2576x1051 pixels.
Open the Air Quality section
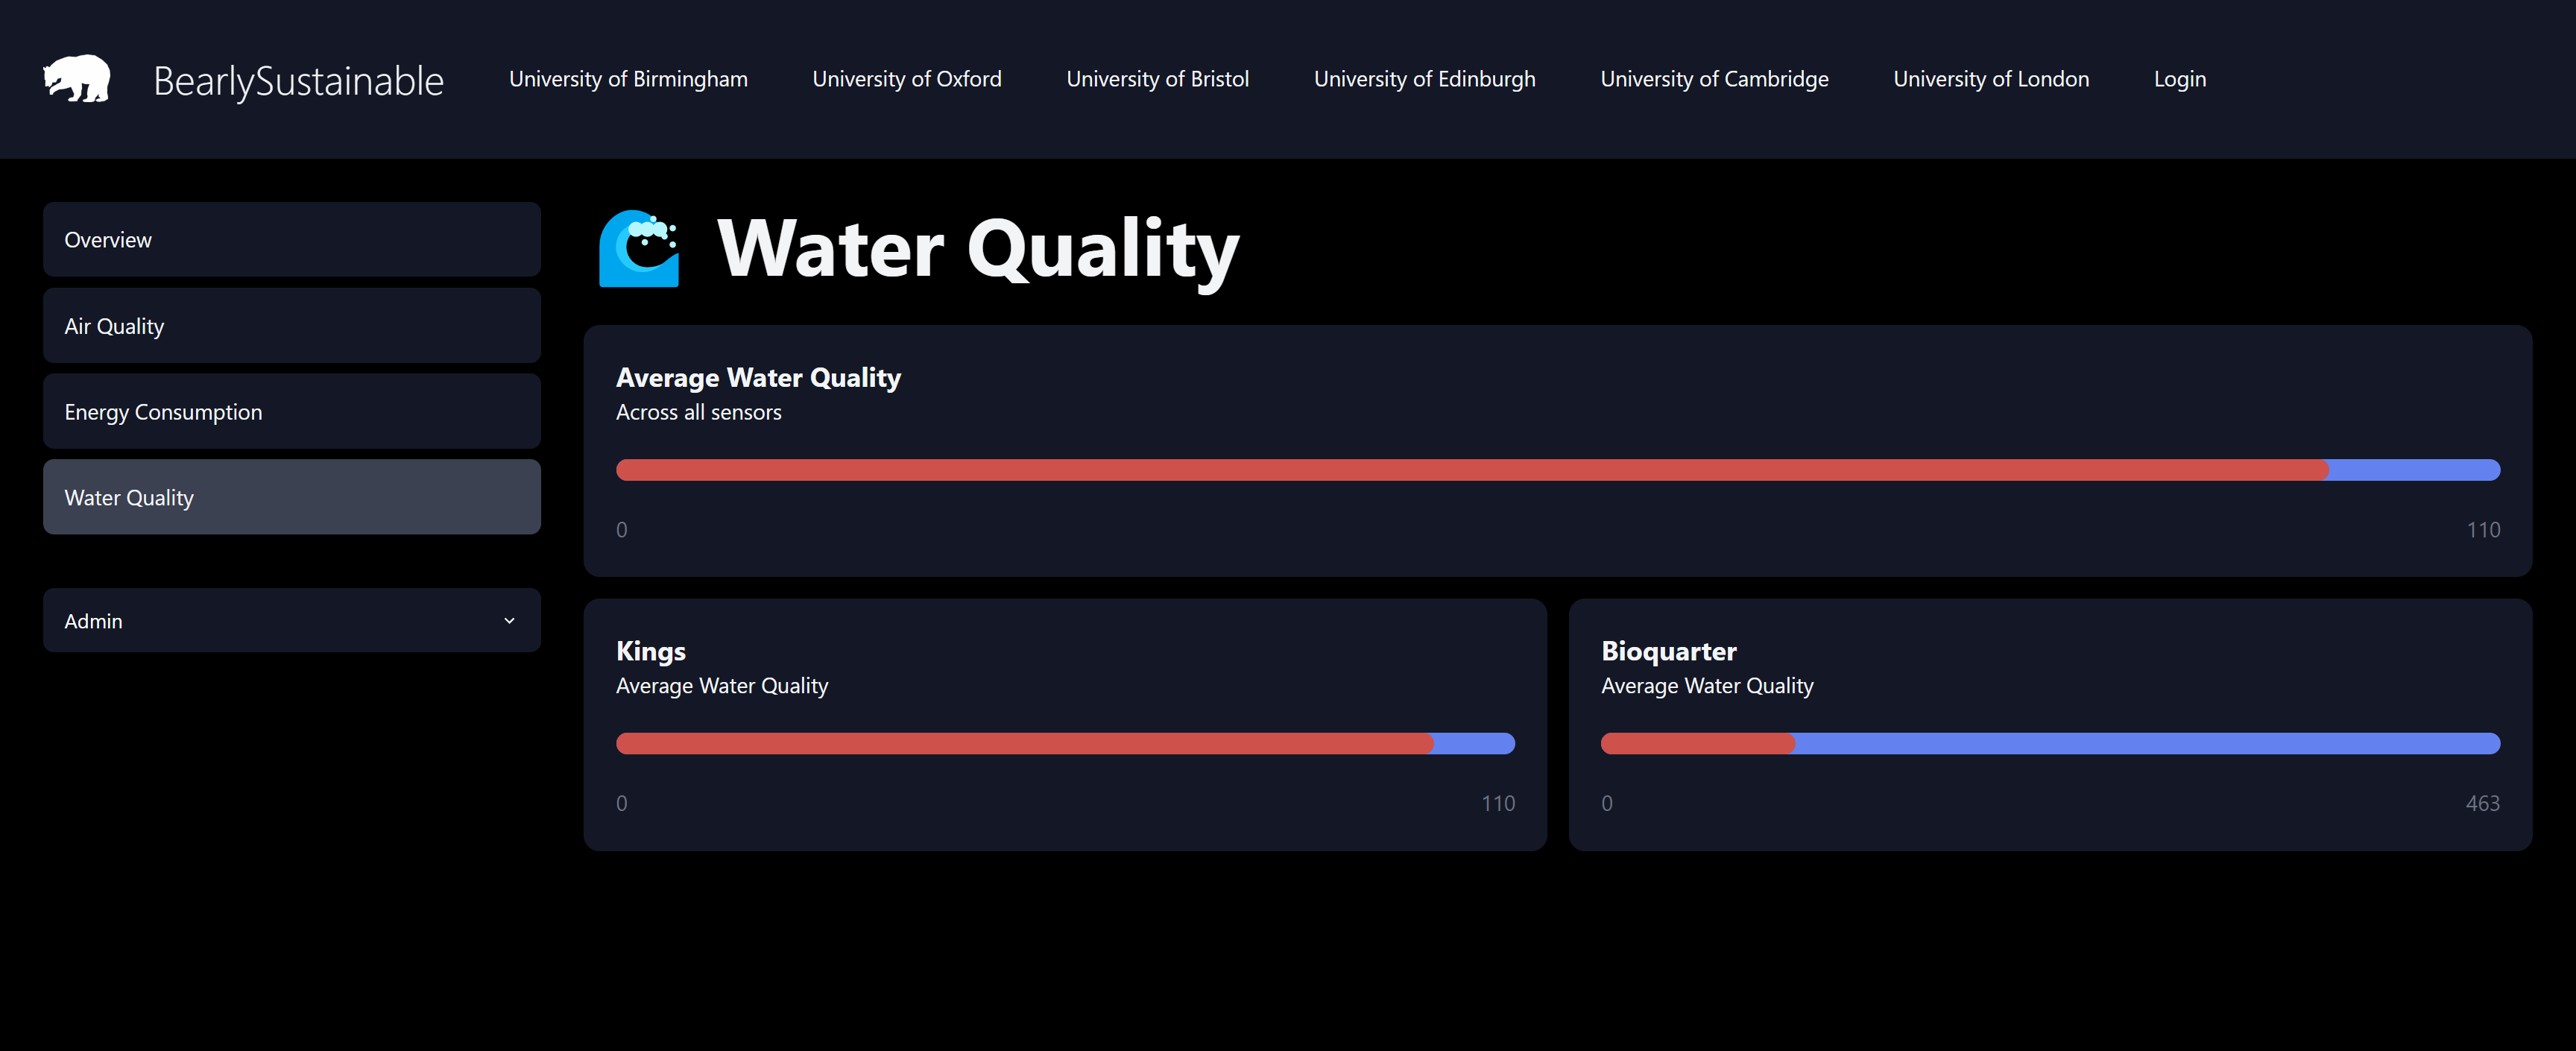tap(291, 326)
